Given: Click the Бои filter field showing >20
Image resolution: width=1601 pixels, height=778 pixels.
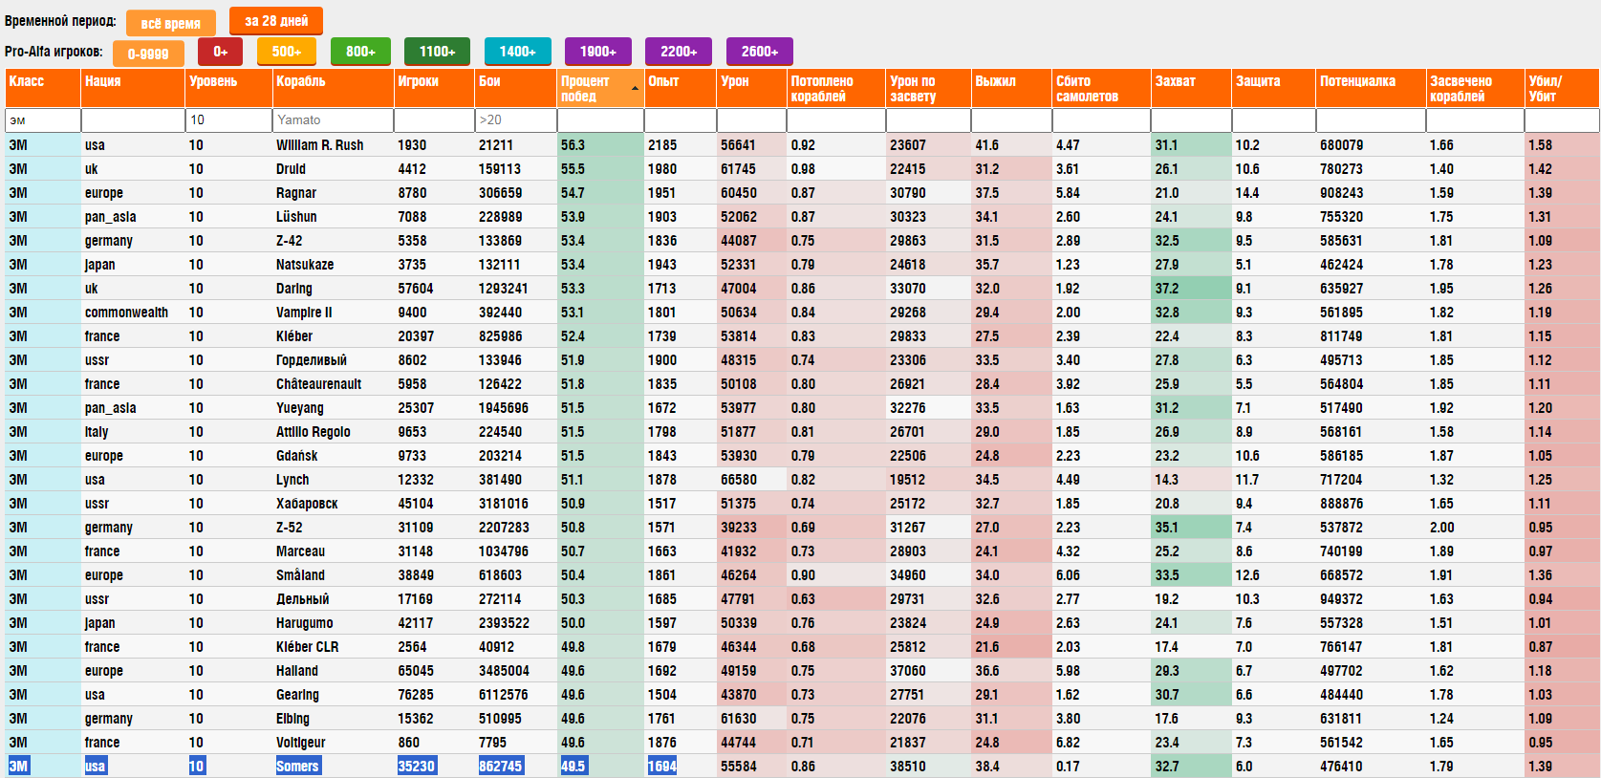Looking at the screenshot, I should point(515,120).
